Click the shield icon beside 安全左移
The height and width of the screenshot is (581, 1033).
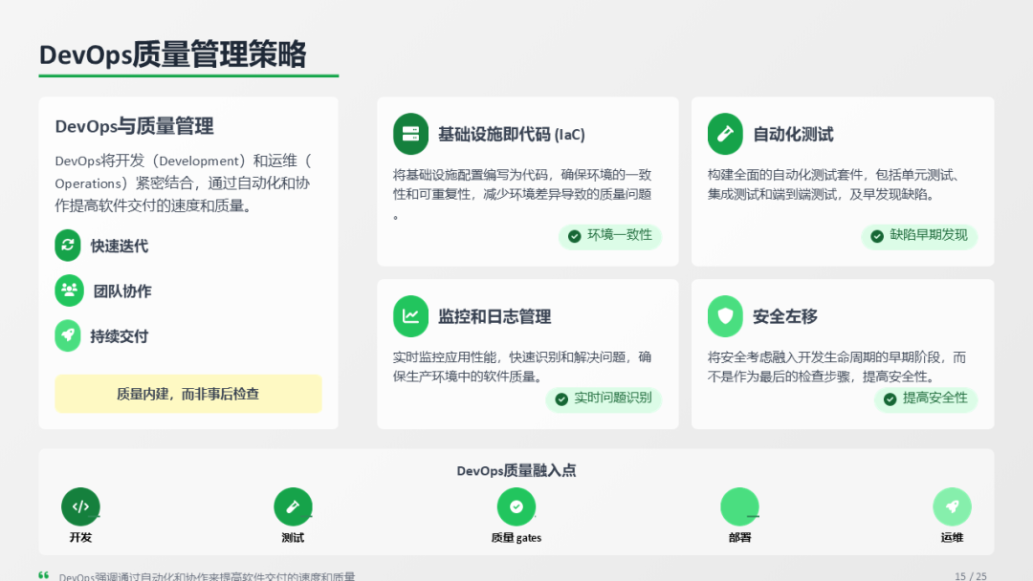(725, 316)
